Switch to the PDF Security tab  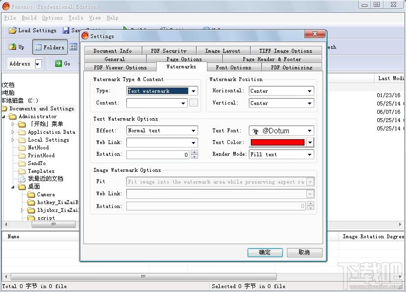[x=169, y=50]
